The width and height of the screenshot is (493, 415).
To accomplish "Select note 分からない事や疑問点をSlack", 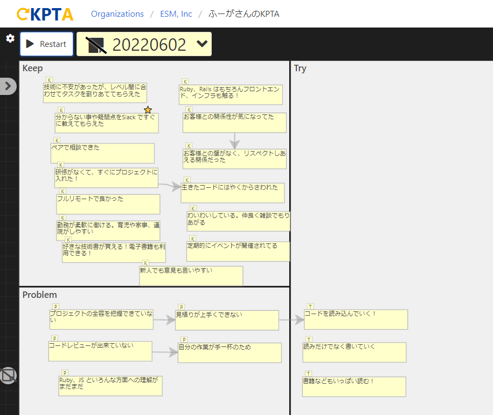I will pyautogui.click(x=107, y=123).
